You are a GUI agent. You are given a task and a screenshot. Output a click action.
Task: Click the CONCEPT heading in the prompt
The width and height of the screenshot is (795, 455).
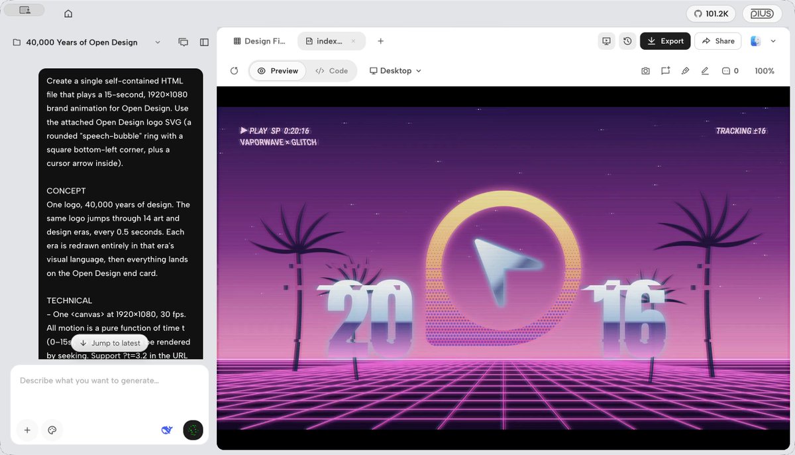pyautogui.click(x=66, y=191)
